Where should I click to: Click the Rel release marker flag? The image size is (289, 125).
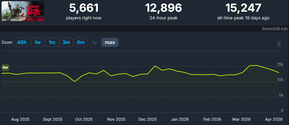click(5, 67)
